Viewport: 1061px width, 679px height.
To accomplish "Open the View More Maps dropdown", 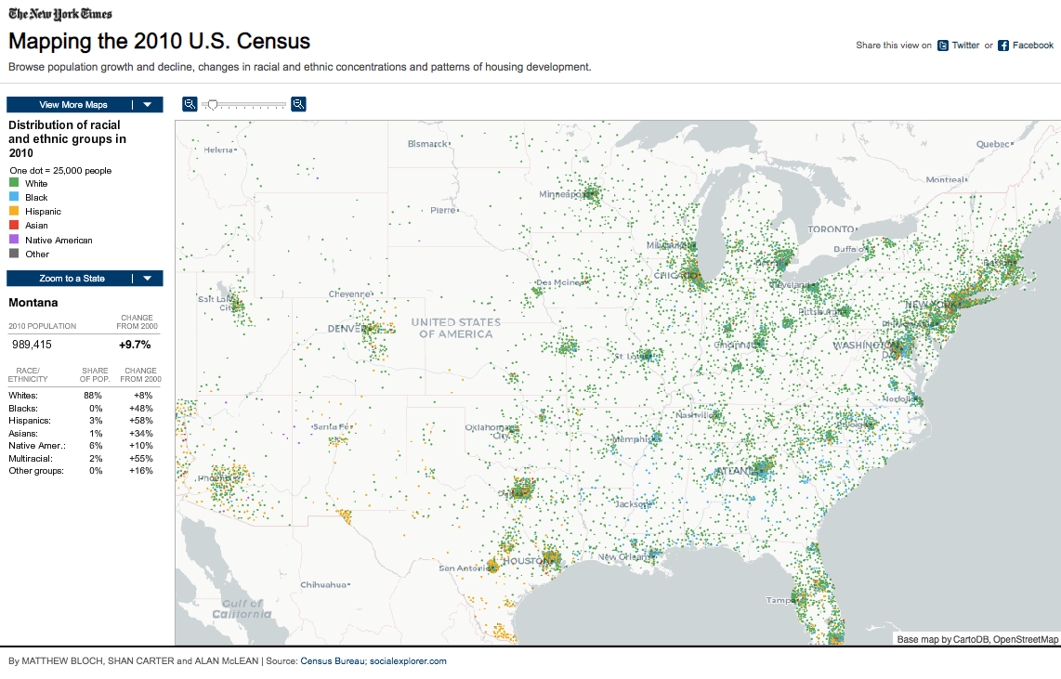I will tap(73, 105).
